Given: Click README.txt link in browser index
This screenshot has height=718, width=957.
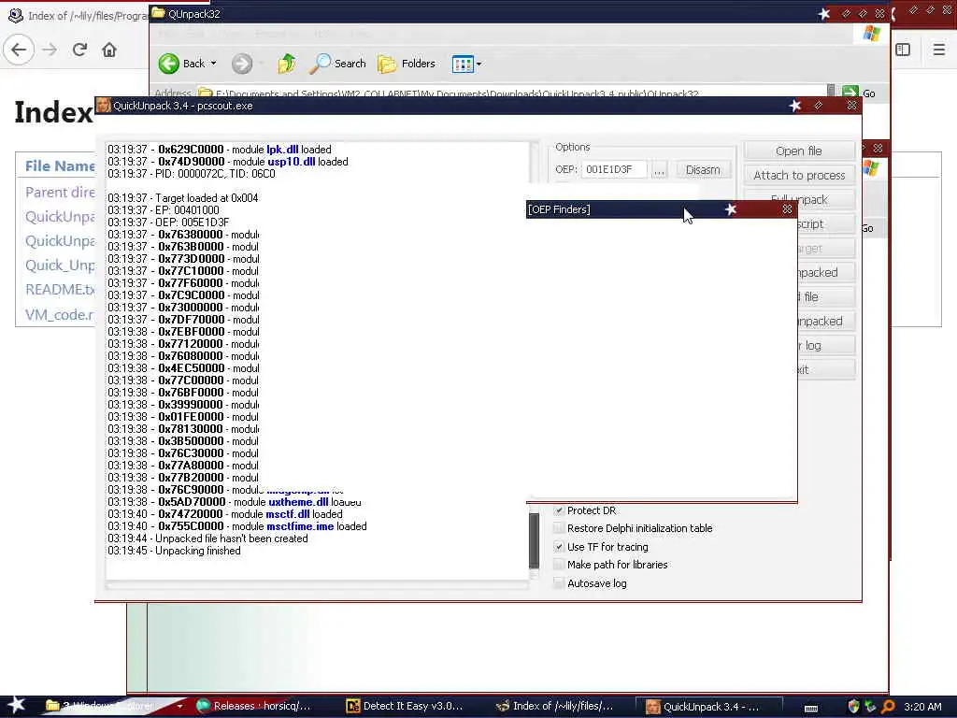Looking at the screenshot, I should click(60, 290).
